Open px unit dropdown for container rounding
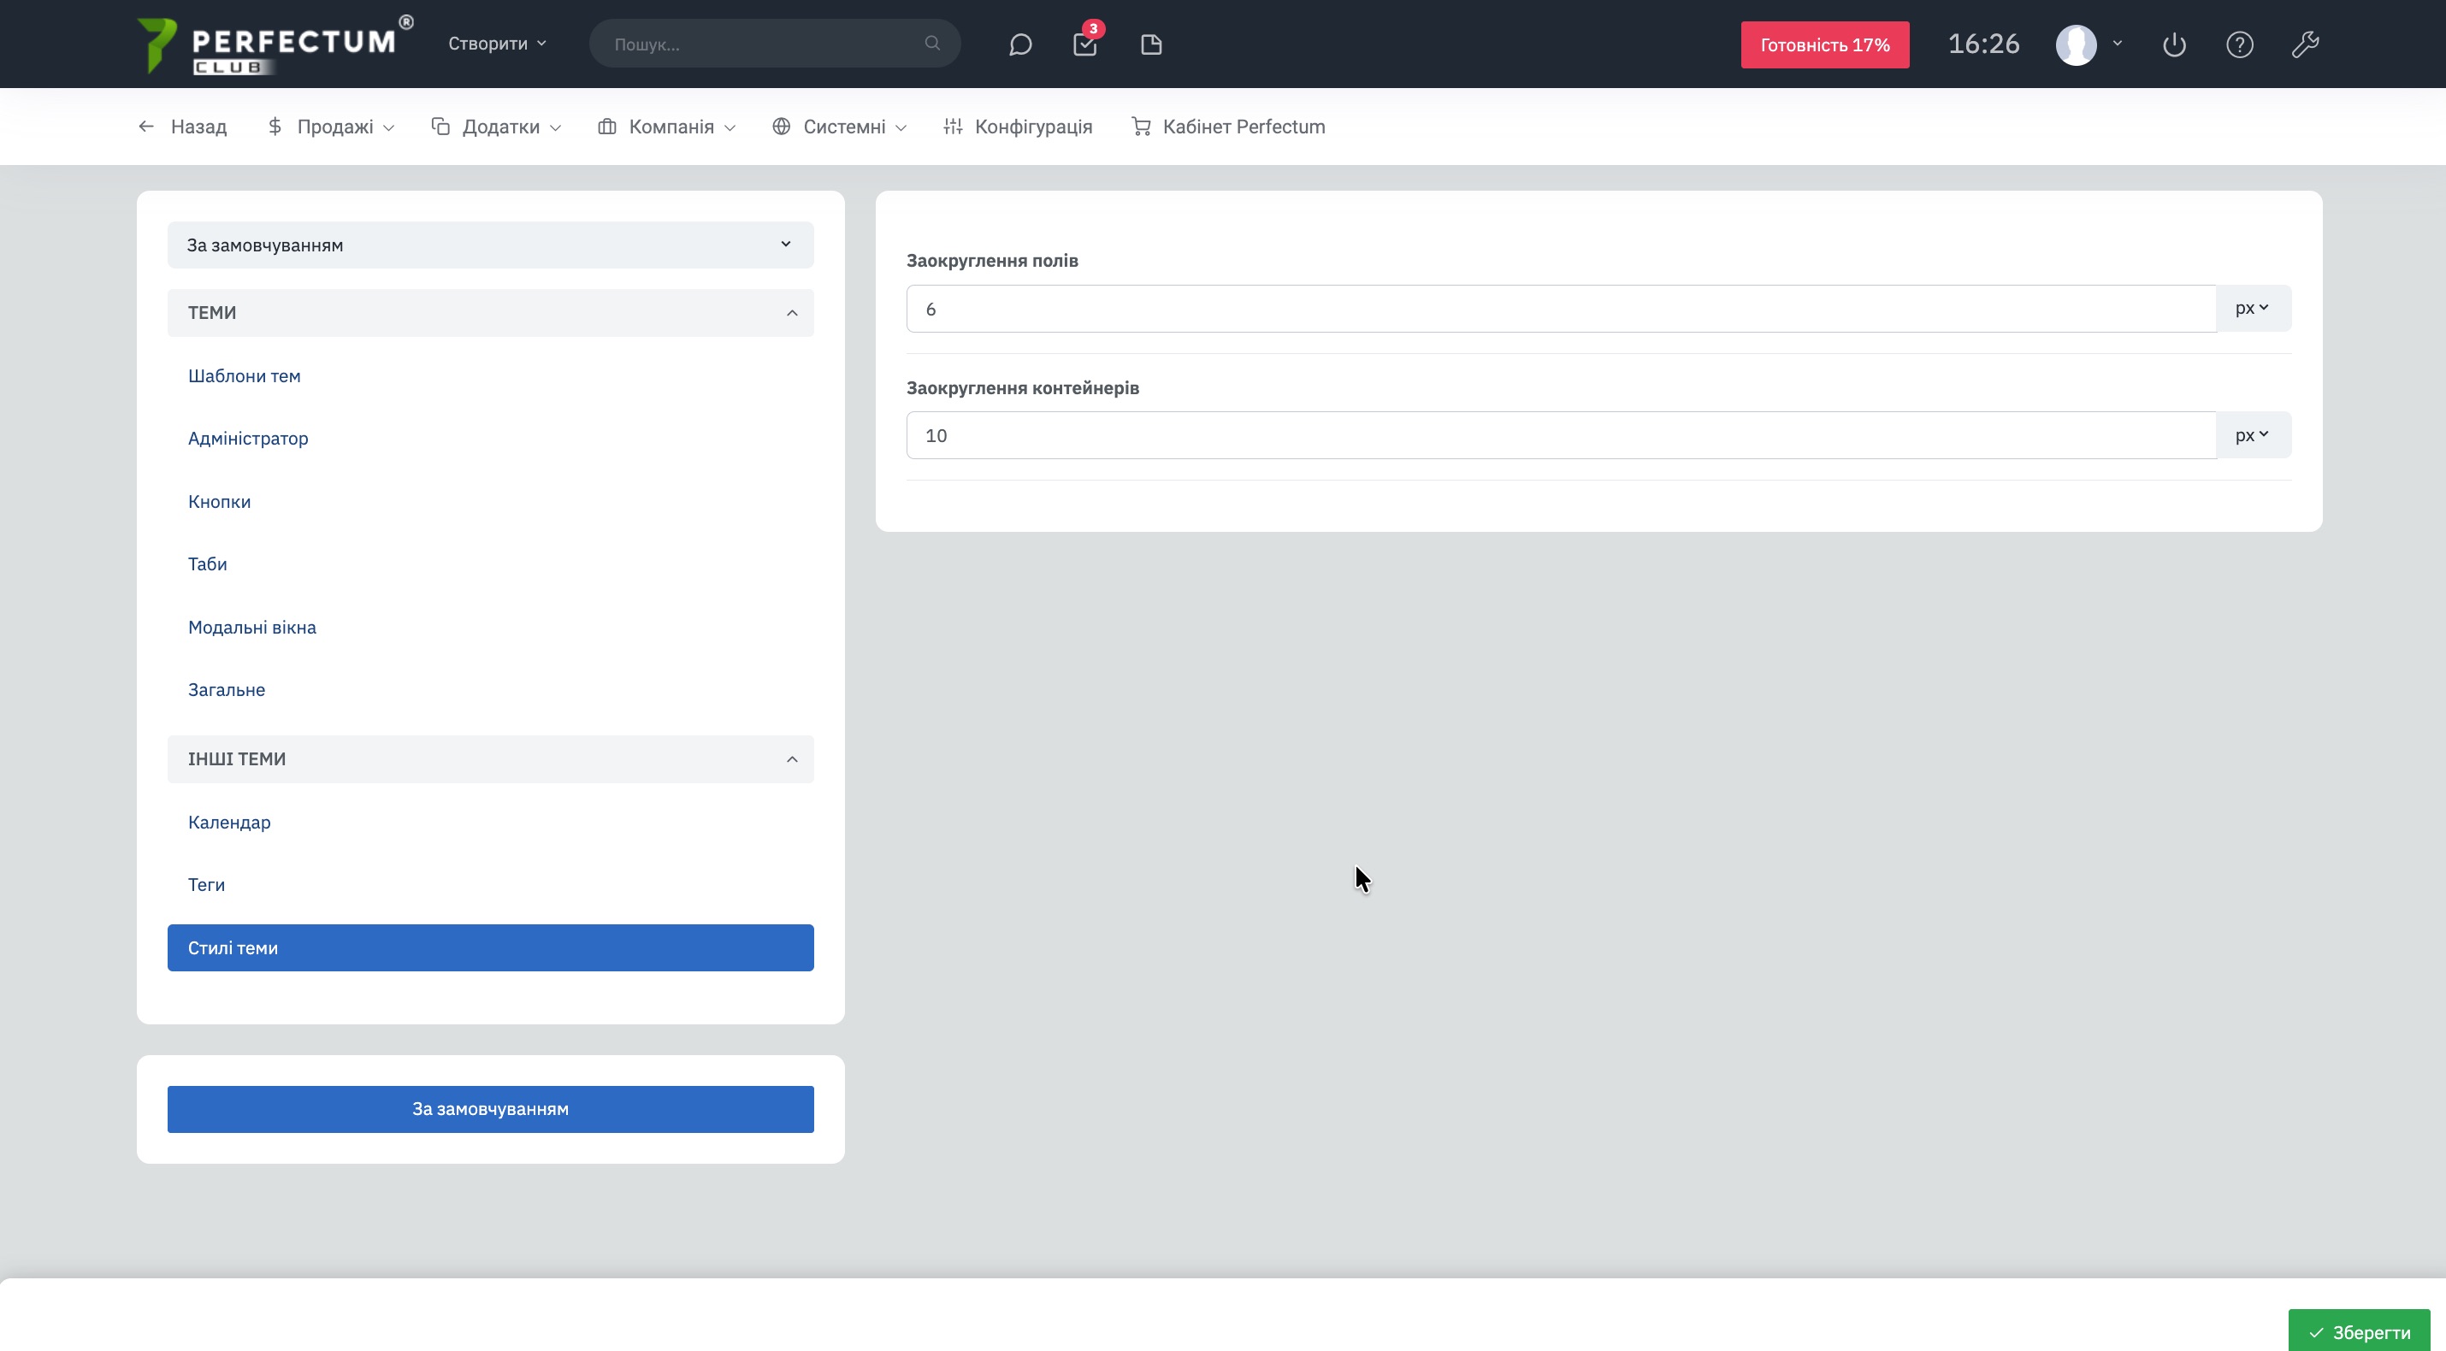 pyautogui.click(x=2253, y=435)
